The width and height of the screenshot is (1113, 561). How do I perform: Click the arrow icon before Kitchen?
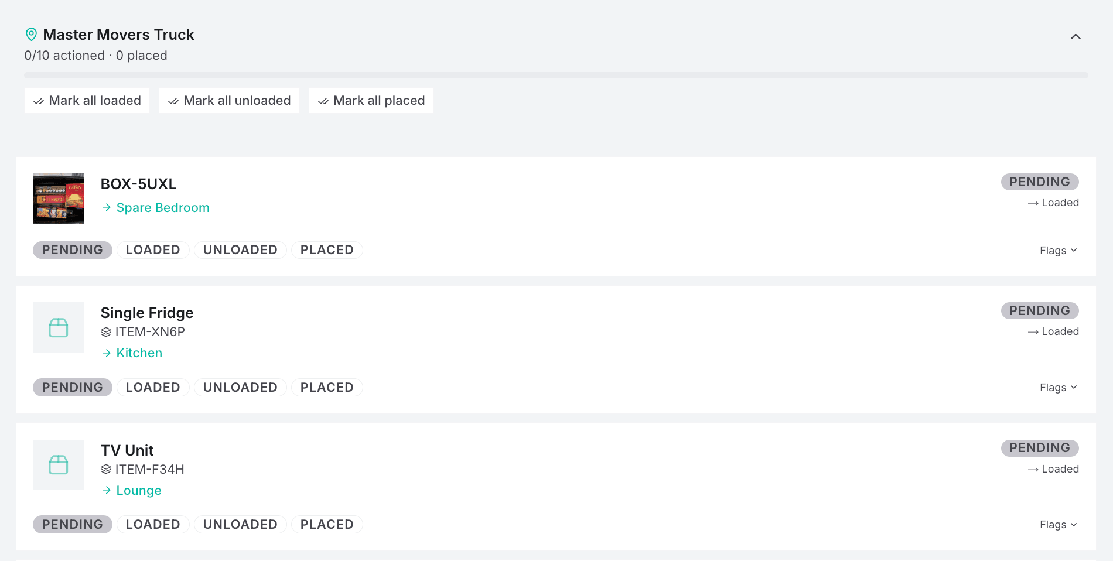click(107, 353)
